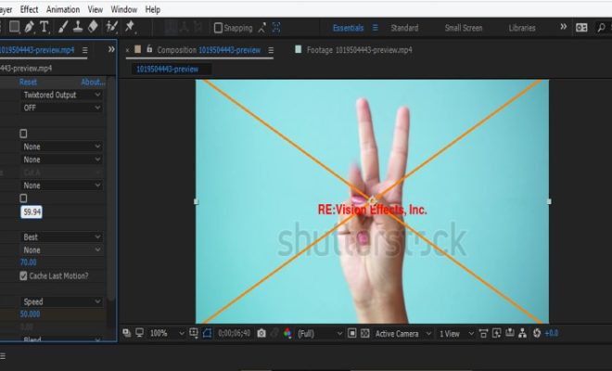Image resolution: width=612 pixels, height=371 pixels.
Task: Click the Primary Viewer monitor icon
Action: pyautogui.click(x=139, y=333)
